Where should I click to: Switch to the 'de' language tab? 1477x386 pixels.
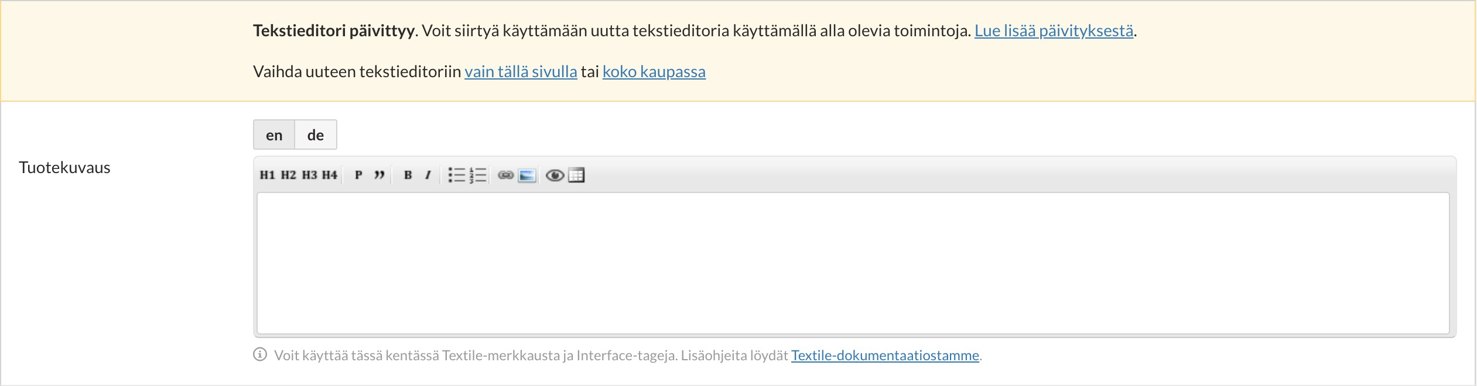(316, 135)
